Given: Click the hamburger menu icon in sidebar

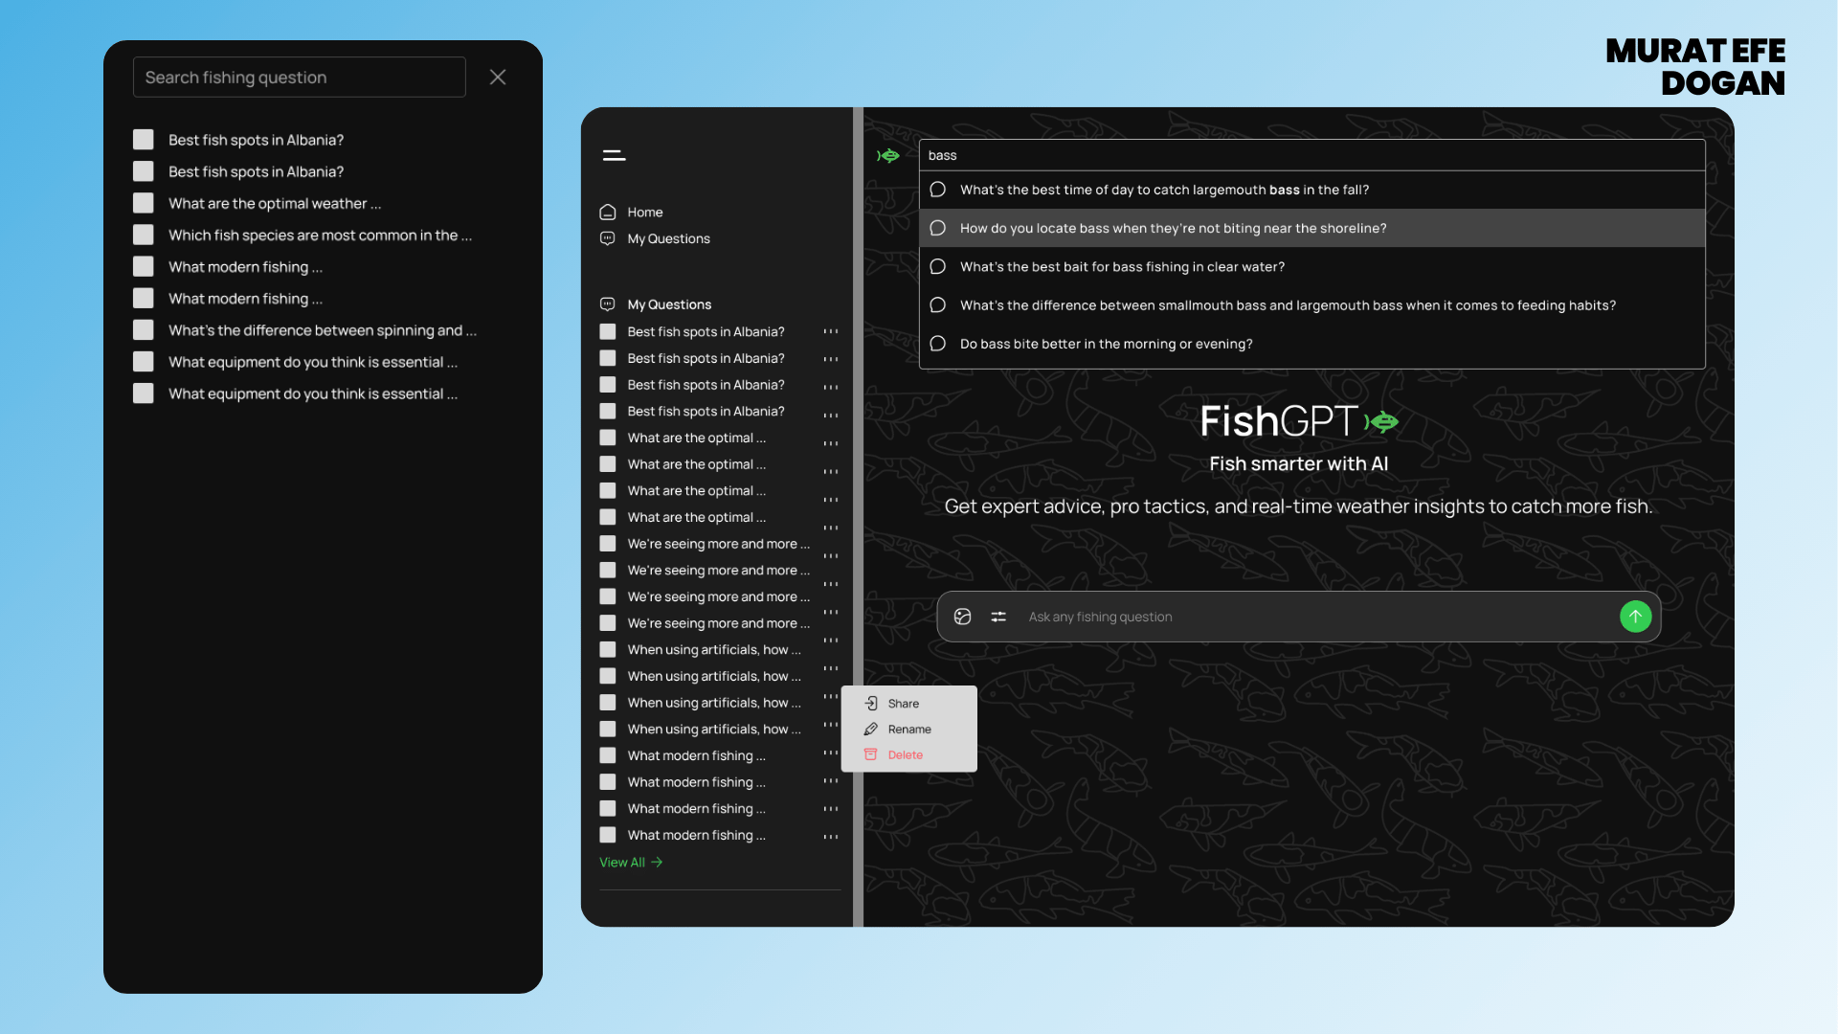Looking at the screenshot, I should [614, 155].
